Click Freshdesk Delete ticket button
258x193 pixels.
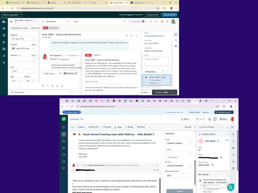pos(141,127)
